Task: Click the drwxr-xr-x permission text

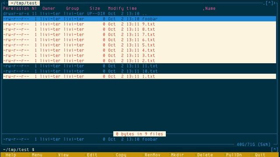Action: click(x=16, y=14)
